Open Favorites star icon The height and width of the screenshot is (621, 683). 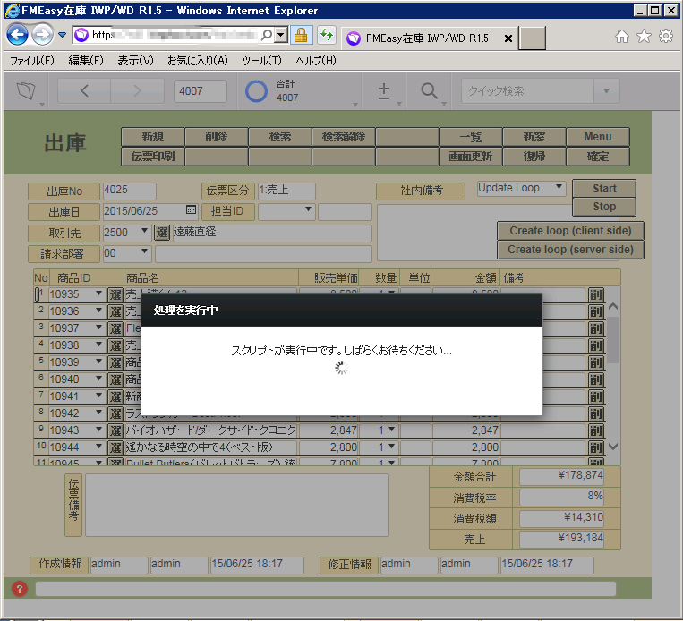(x=644, y=37)
